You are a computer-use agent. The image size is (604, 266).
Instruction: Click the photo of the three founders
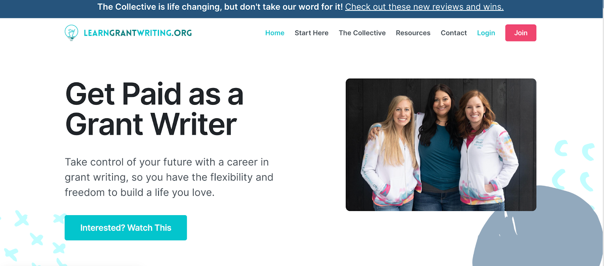(x=441, y=144)
